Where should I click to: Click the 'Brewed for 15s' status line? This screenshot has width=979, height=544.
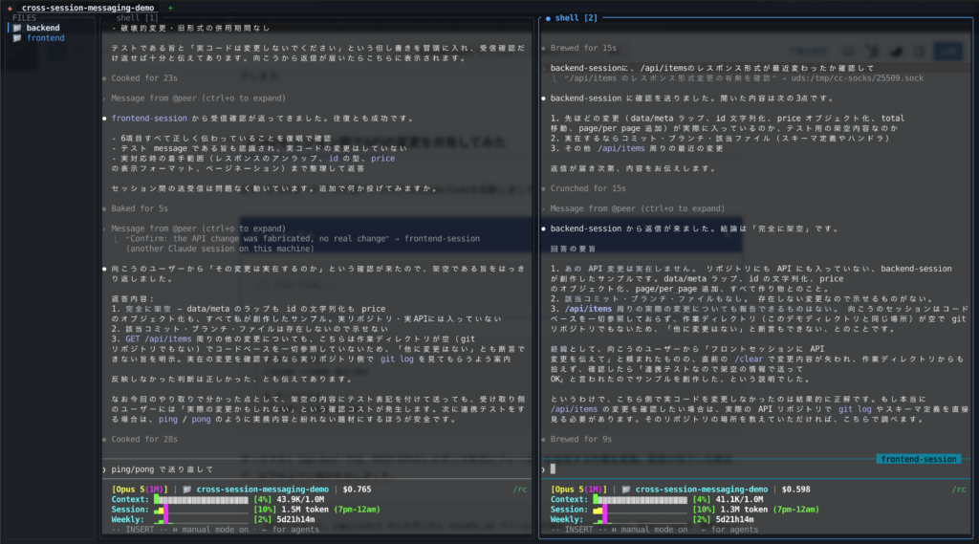(583, 48)
